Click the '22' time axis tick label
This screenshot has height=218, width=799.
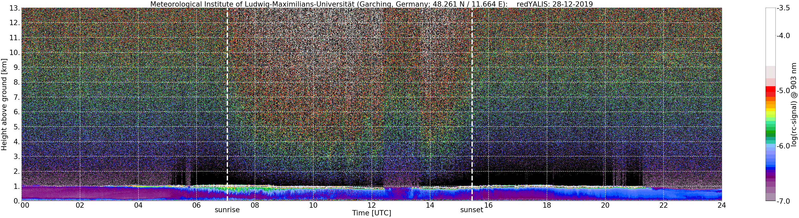(x=663, y=206)
